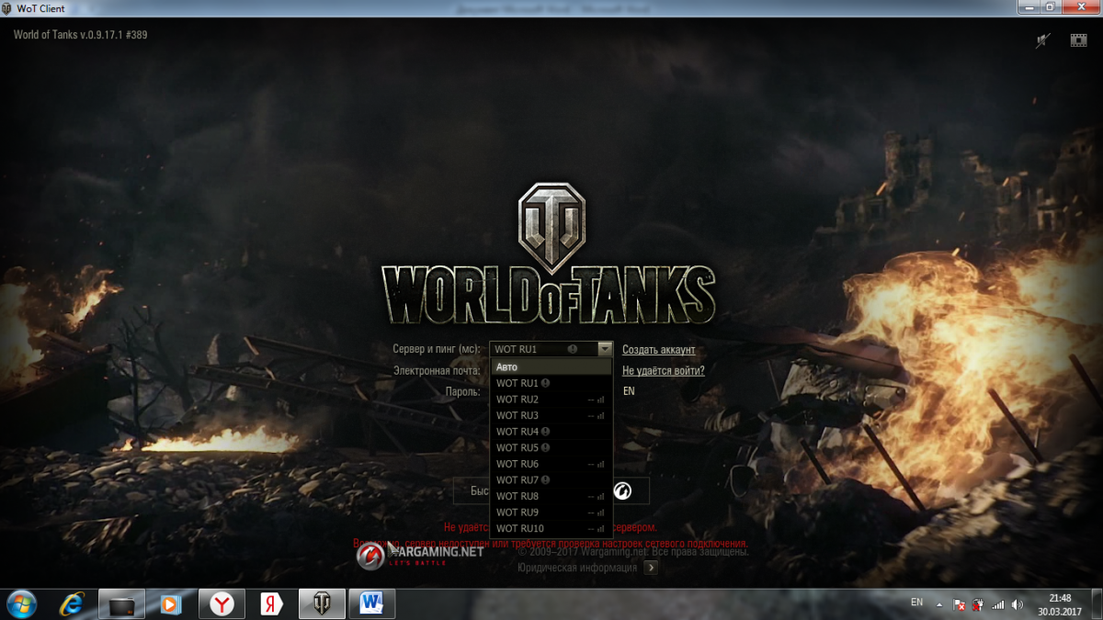Click the 'World of Tanks v.0.9.17.1 #389' version text
The height and width of the screenshot is (620, 1103).
(81, 35)
